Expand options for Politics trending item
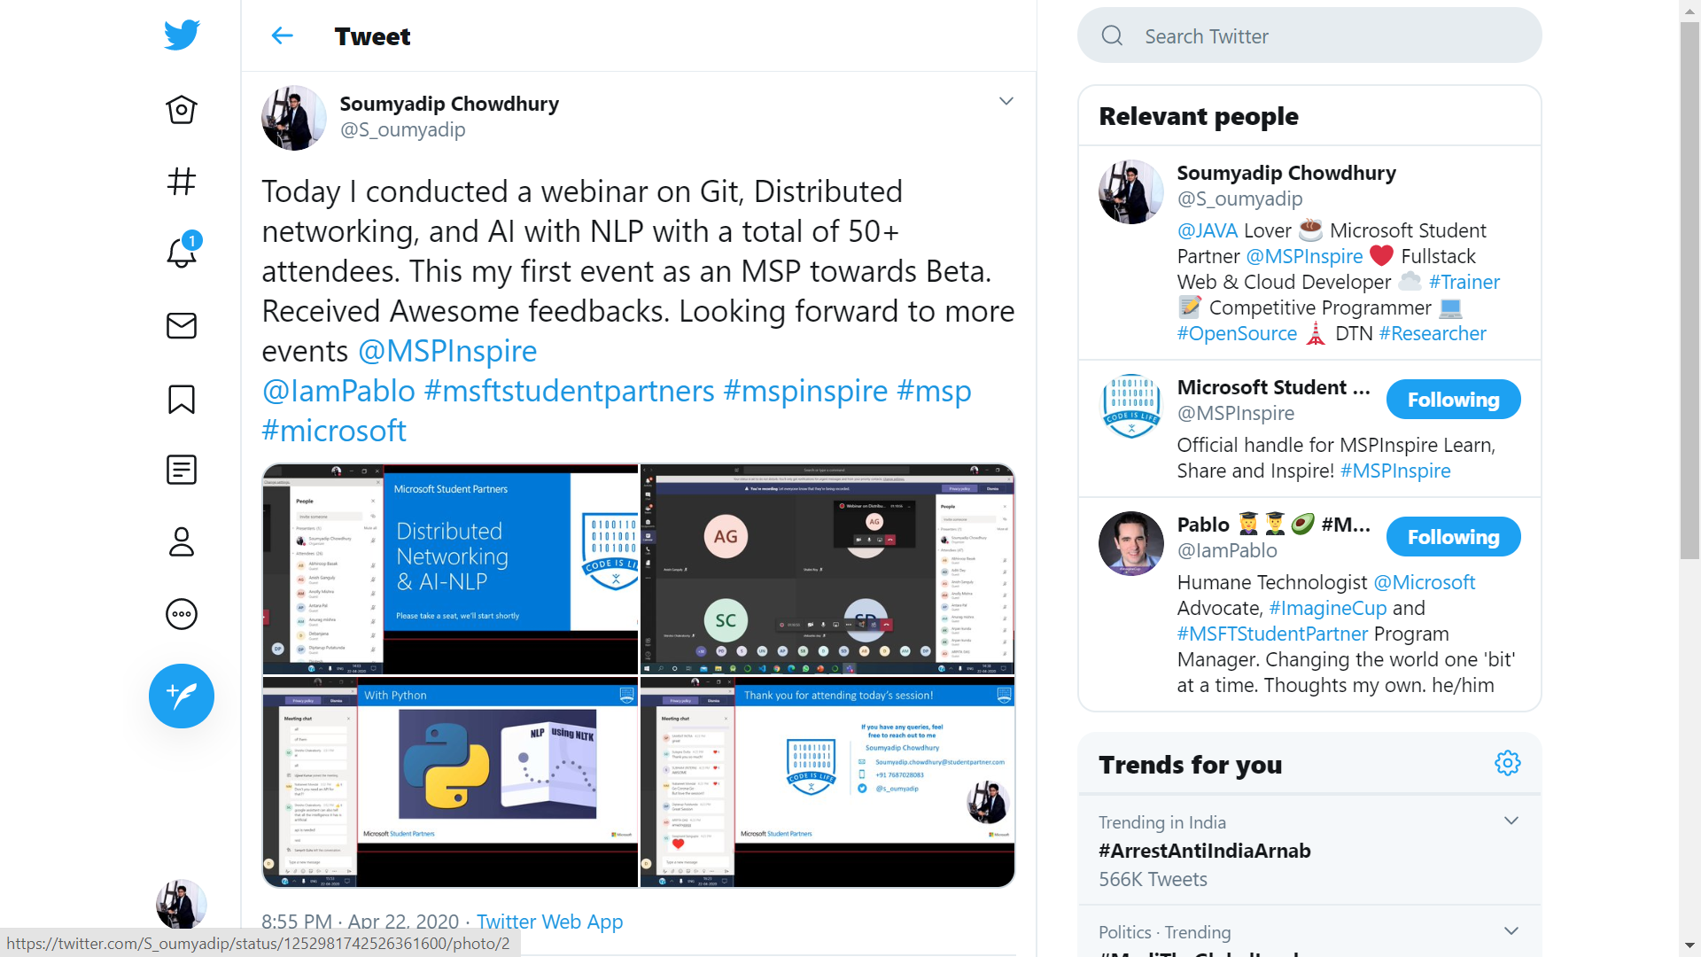The image size is (1701, 957). [x=1511, y=930]
